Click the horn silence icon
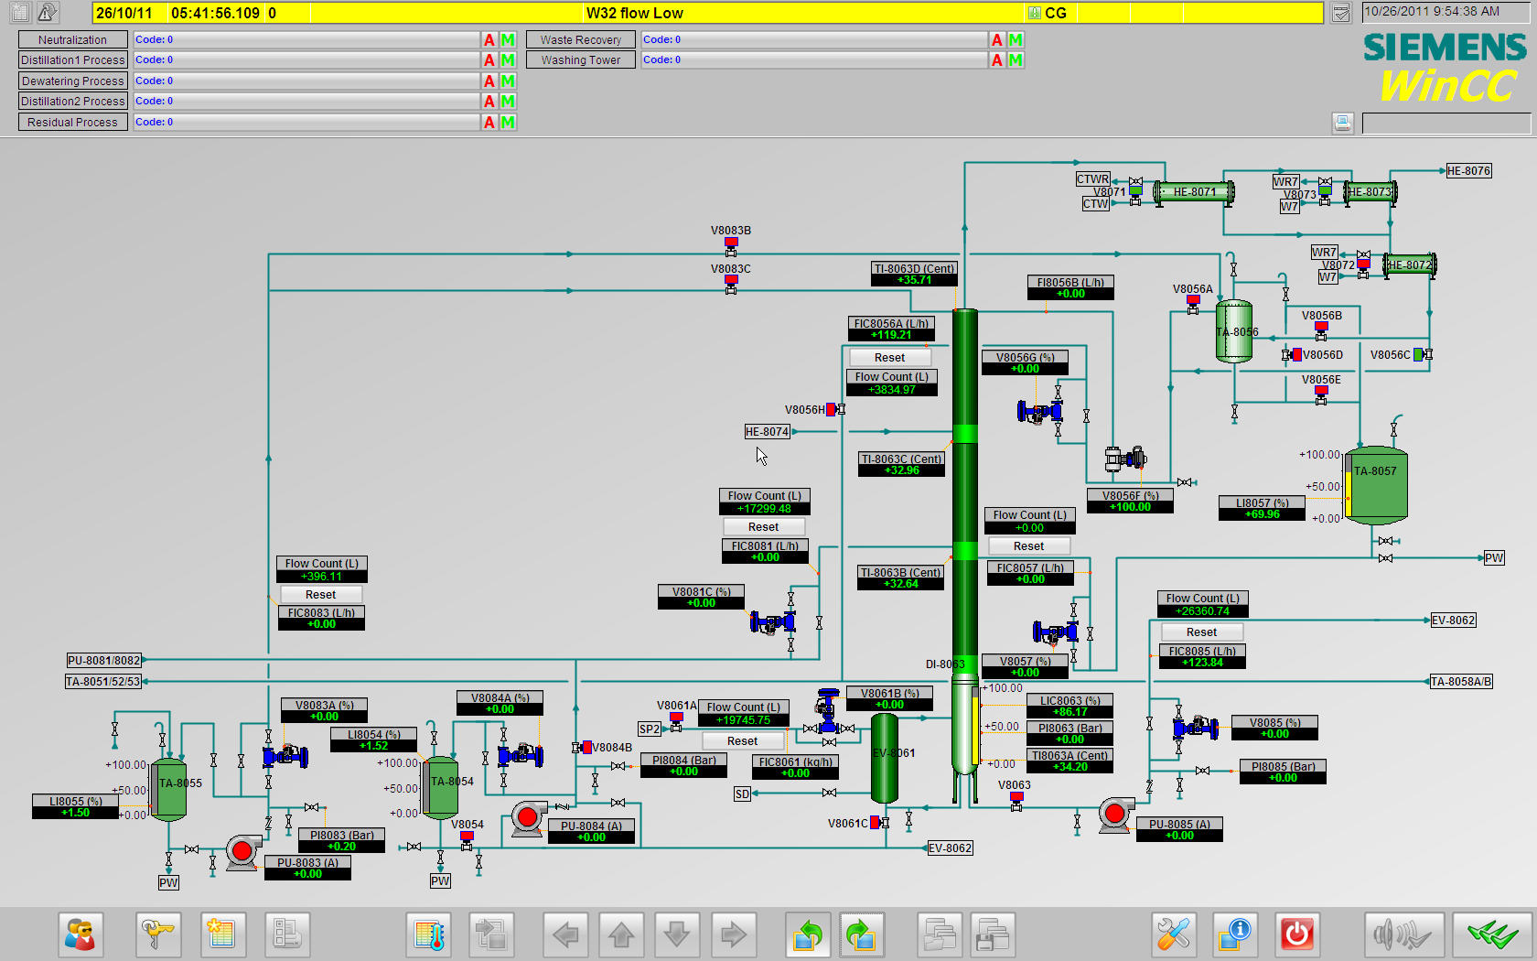Screen dimensions: 1537x961 (1403, 934)
